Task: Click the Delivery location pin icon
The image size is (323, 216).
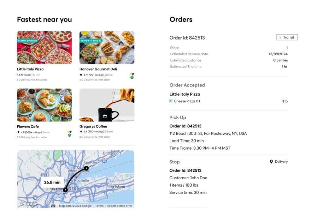Action: [x=271, y=162]
